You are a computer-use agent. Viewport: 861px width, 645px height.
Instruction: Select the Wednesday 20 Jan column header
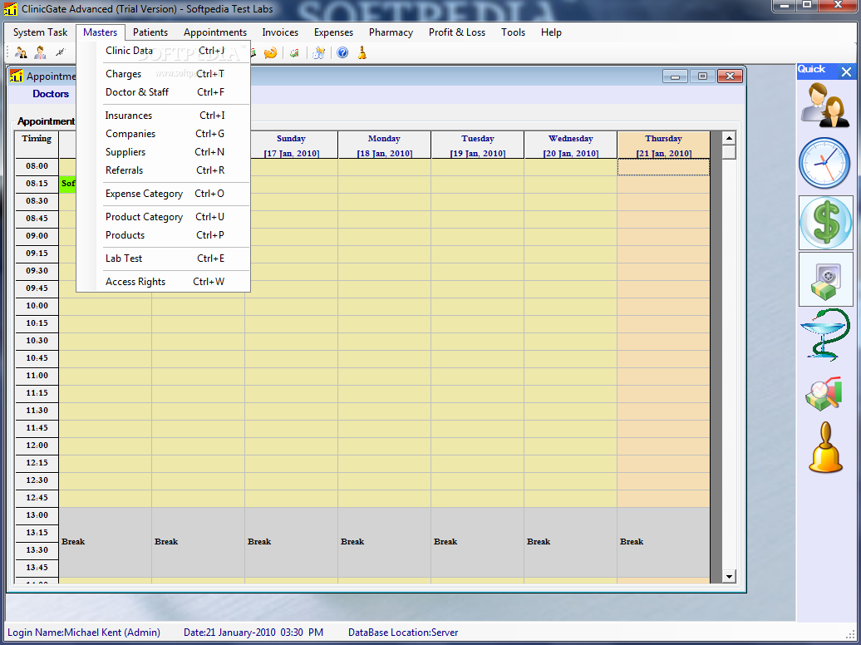570,145
